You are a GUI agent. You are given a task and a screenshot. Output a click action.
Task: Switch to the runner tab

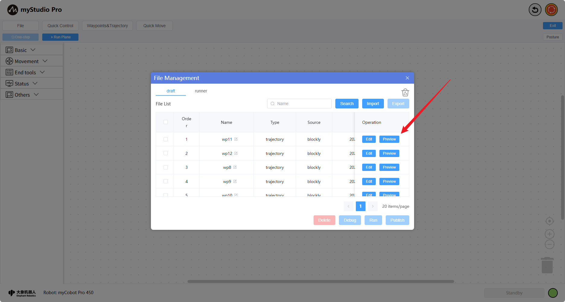[201, 91]
